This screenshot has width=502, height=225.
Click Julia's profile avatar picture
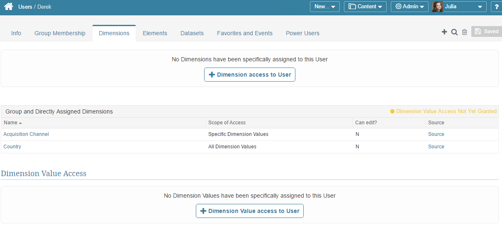437,7
